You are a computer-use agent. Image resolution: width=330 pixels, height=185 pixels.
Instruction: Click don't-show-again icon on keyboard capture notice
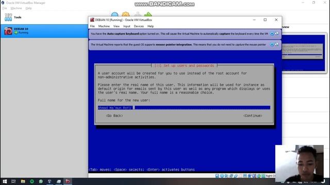tap(276, 33)
